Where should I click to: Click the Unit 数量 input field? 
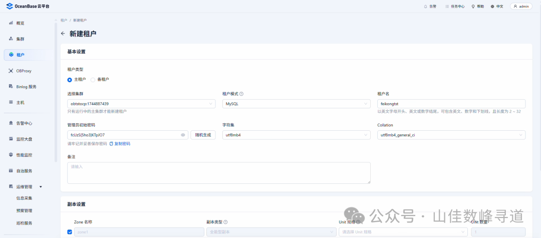point(498,232)
